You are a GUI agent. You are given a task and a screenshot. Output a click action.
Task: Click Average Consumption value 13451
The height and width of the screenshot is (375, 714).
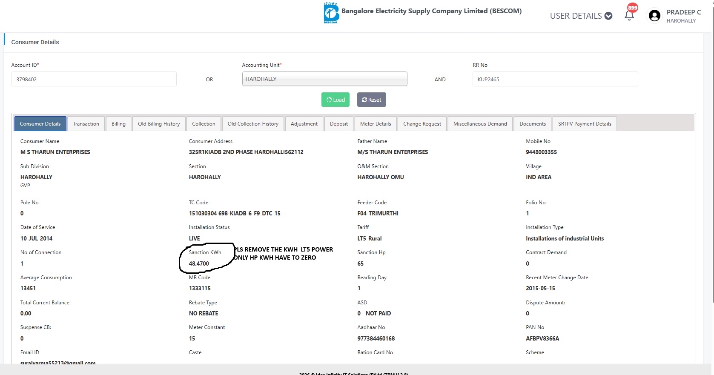pyautogui.click(x=28, y=288)
